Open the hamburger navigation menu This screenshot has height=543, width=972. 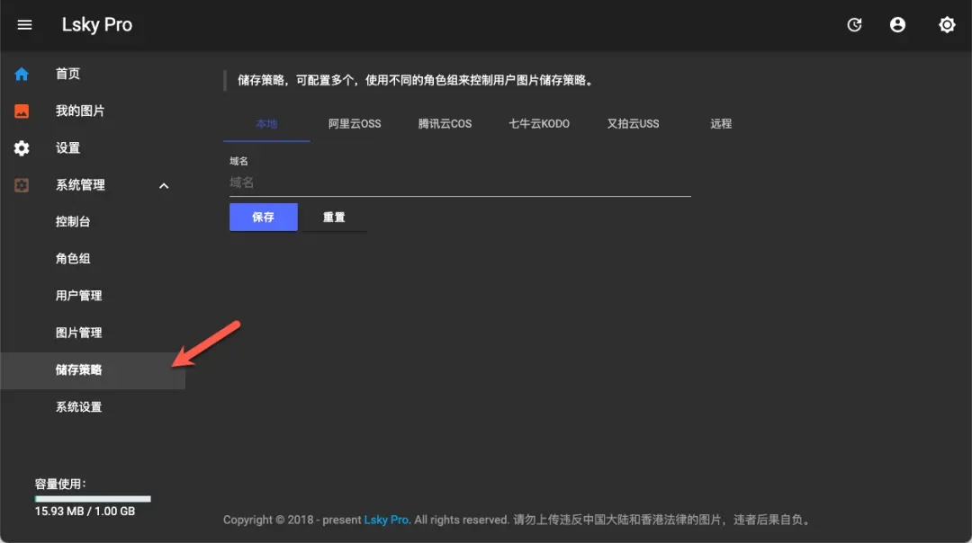pos(24,25)
